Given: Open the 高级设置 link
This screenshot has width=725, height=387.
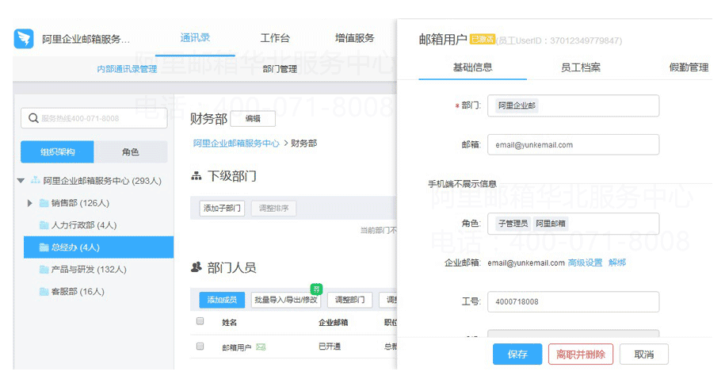Looking at the screenshot, I should tap(586, 262).
